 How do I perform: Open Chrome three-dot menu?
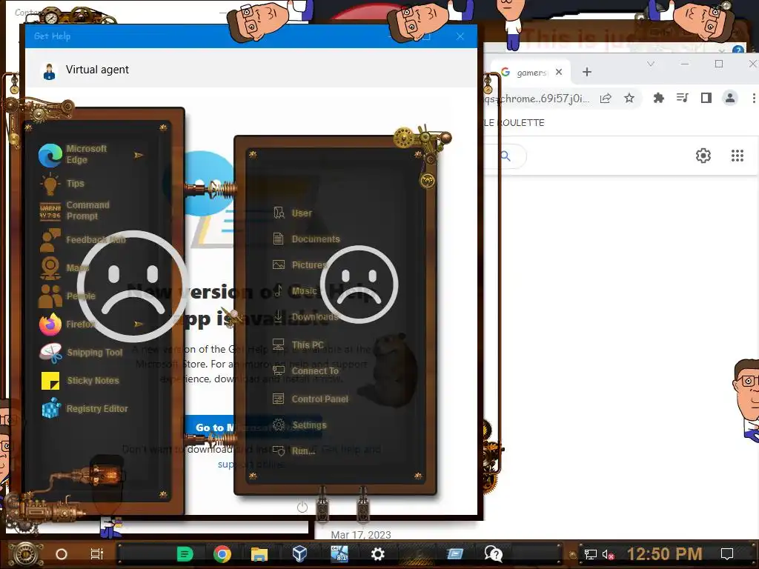754,99
